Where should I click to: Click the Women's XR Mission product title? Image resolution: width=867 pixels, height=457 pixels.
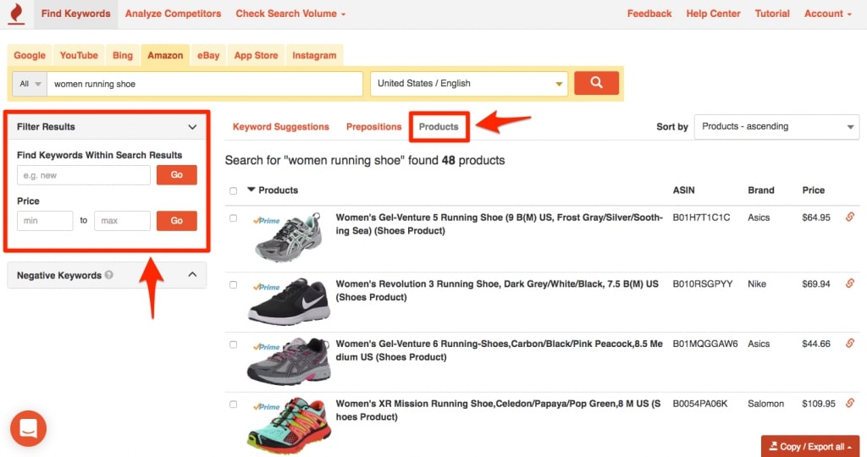(498, 410)
